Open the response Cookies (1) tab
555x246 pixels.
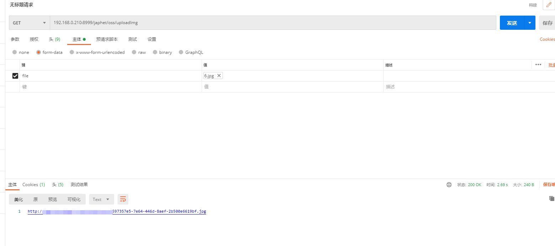point(33,185)
